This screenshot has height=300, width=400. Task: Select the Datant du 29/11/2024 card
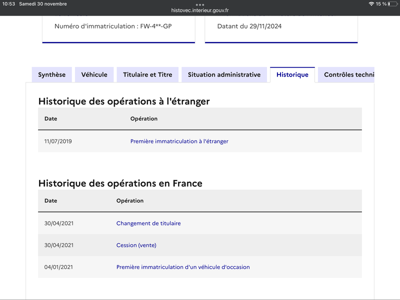pyautogui.click(x=281, y=29)
